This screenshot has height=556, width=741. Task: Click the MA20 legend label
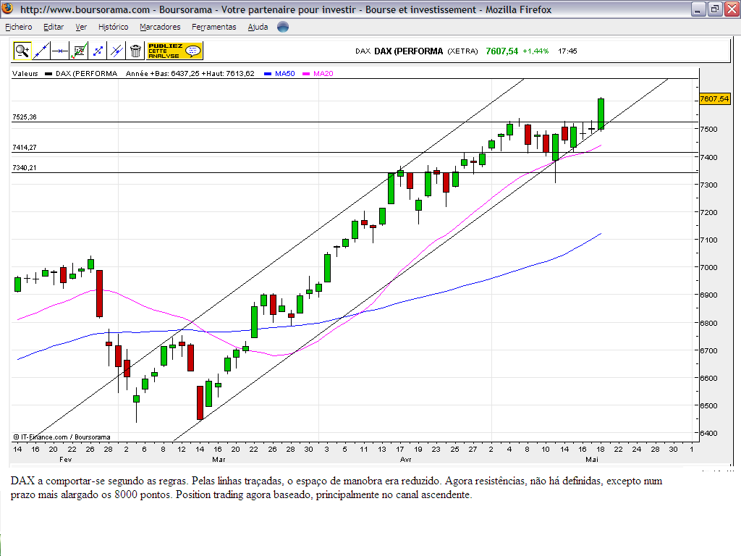point(323,74)
